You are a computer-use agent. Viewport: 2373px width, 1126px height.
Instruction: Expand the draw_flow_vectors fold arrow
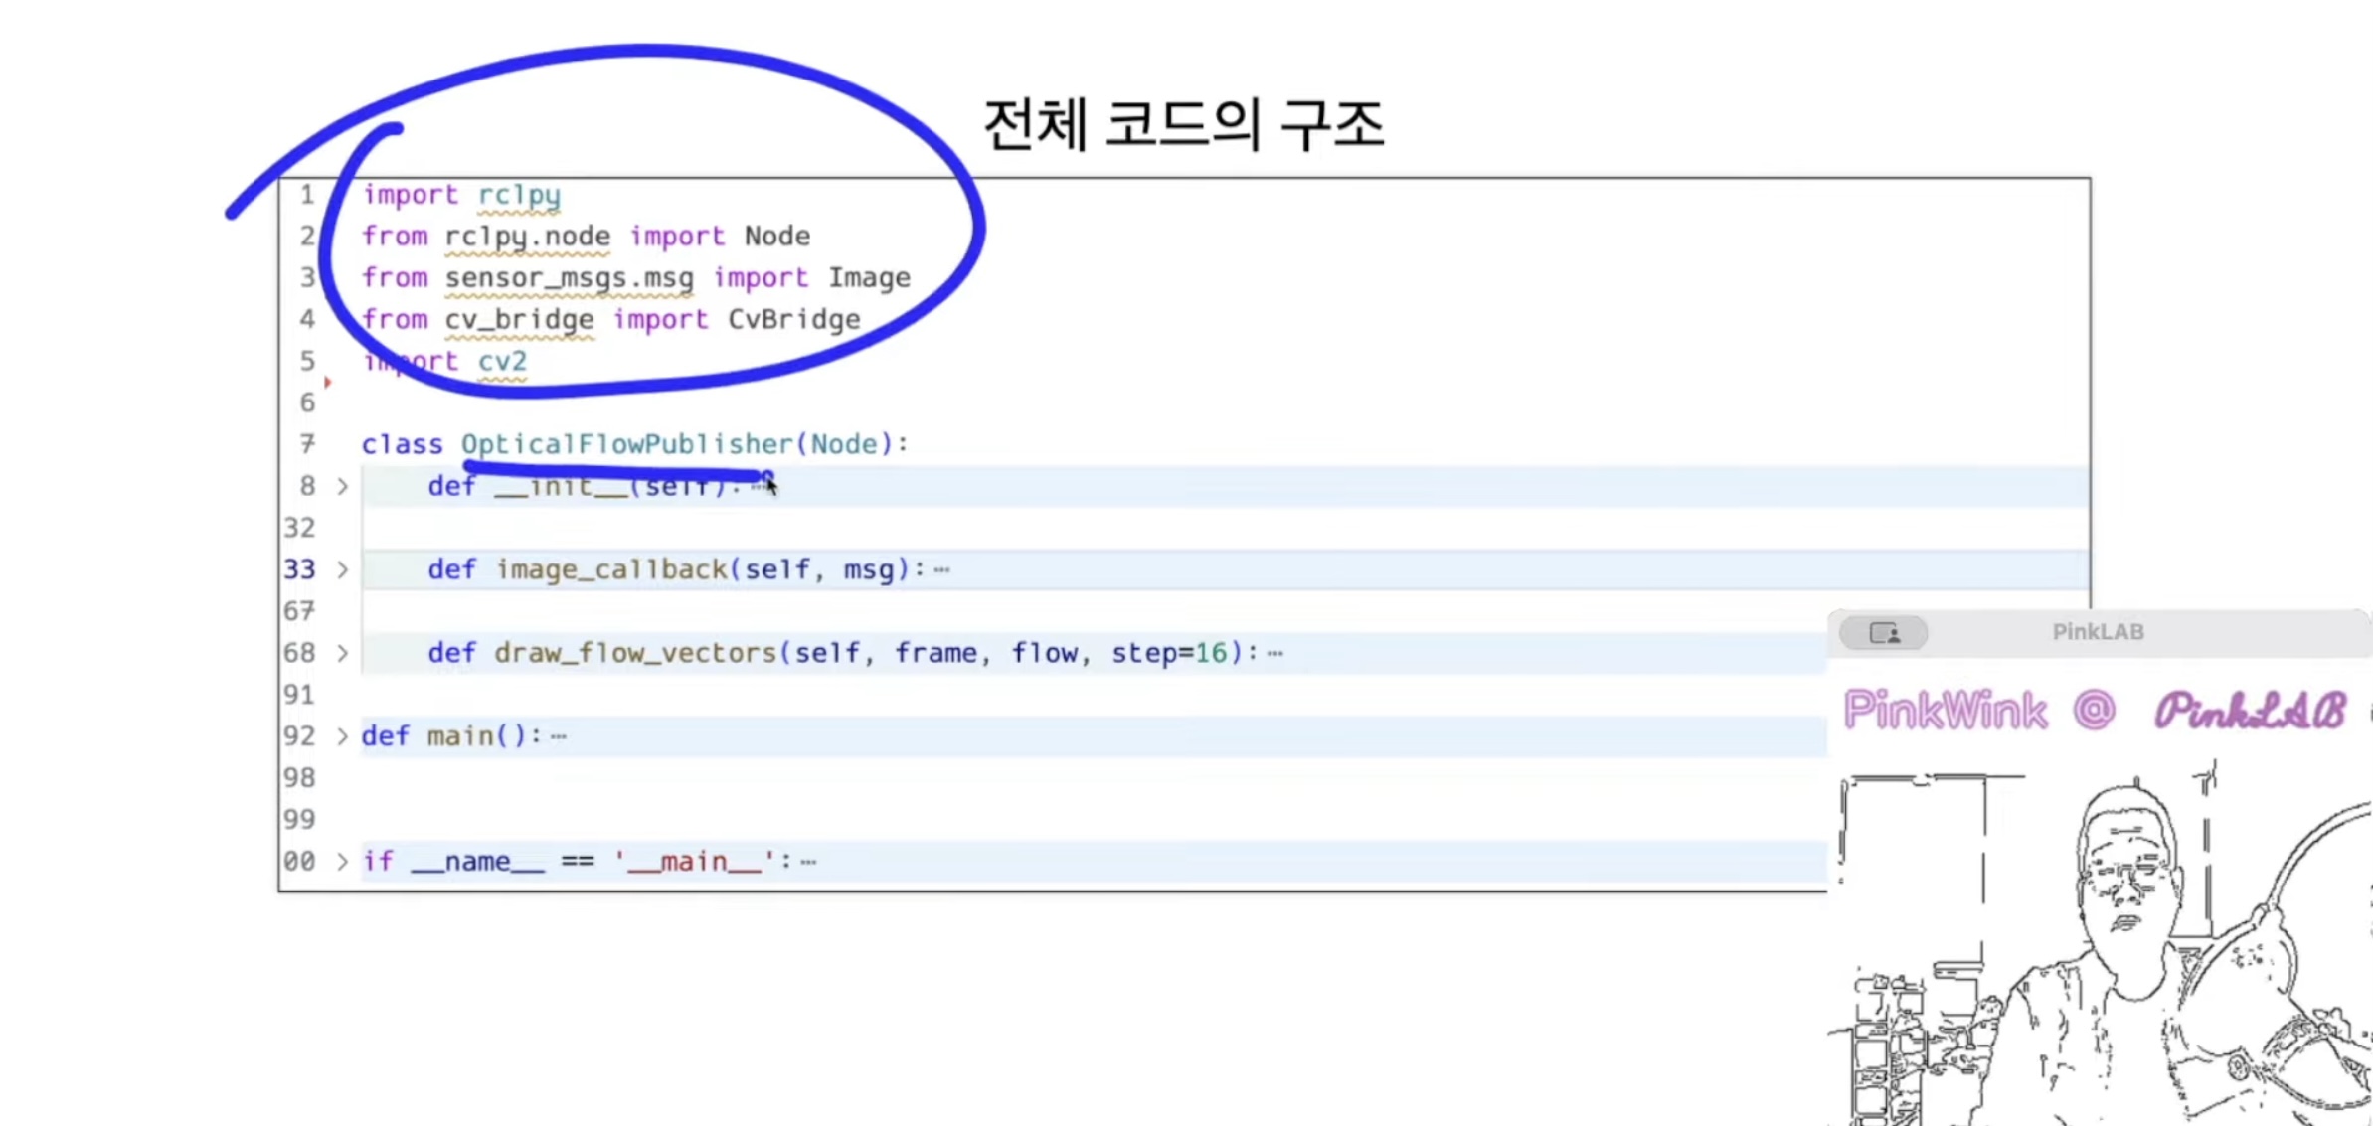(x=342, y=653)
